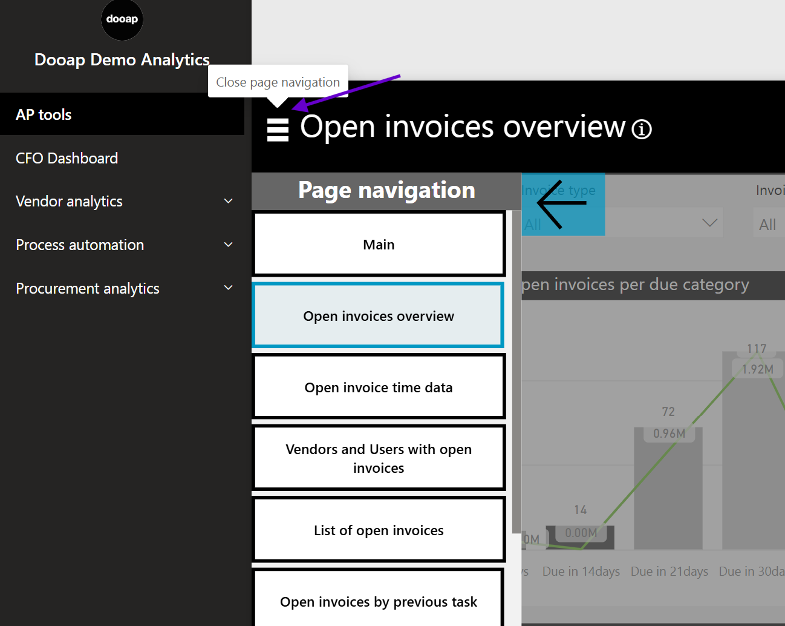The height and width of the screenshot is (626, 785).
Task: Click the Due in 30 days bar labeled 117
Action: pyautogui.click(x=754, y=450)
